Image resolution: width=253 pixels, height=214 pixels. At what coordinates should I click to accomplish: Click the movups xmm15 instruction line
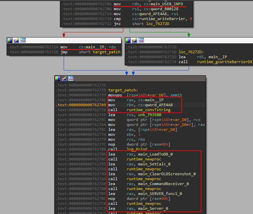pyautogui.click(x=145, y=95)
